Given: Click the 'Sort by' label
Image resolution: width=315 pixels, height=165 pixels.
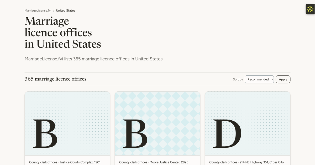Looking at the screenshot, I should [x=238, y=79].
